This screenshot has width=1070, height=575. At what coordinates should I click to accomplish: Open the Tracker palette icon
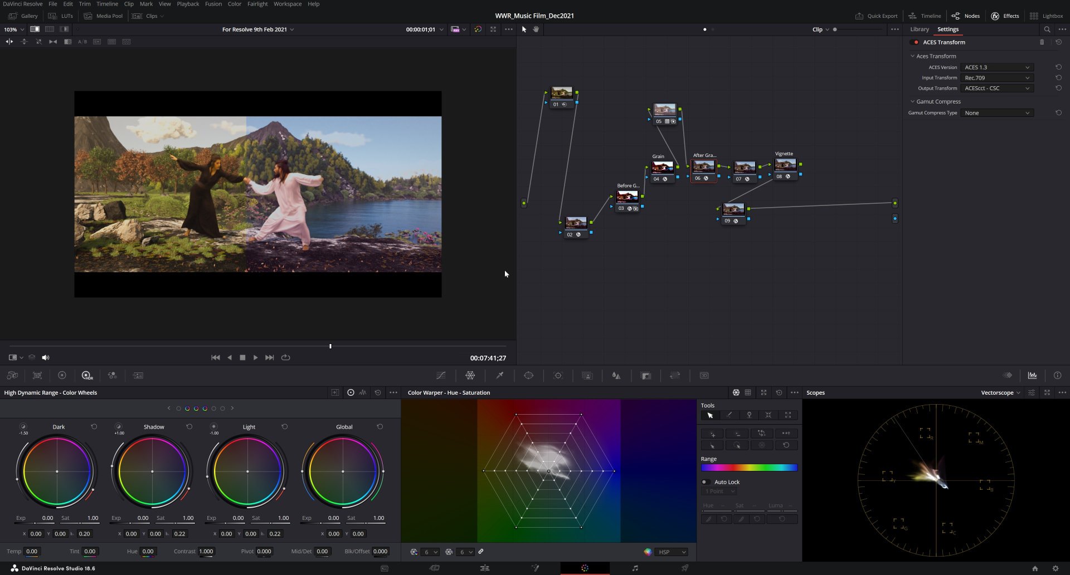[x=558, y=376]
